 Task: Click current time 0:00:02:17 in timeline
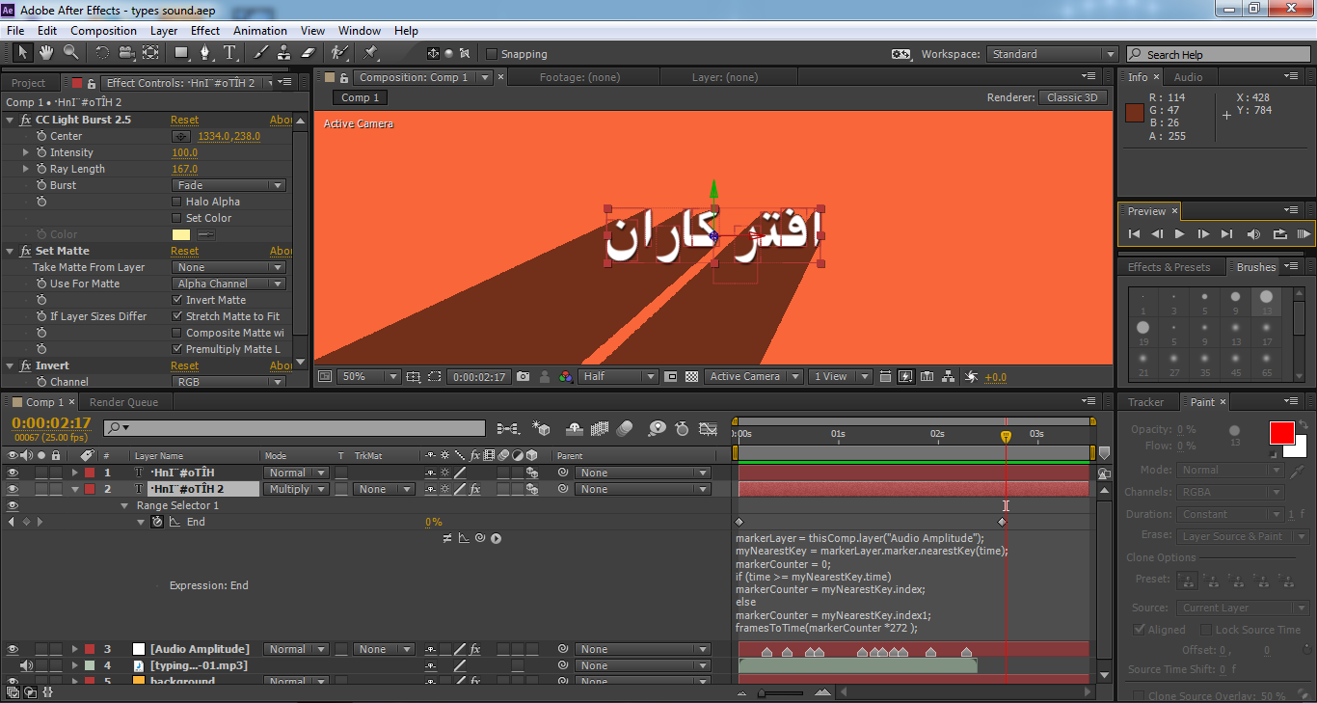51,422
